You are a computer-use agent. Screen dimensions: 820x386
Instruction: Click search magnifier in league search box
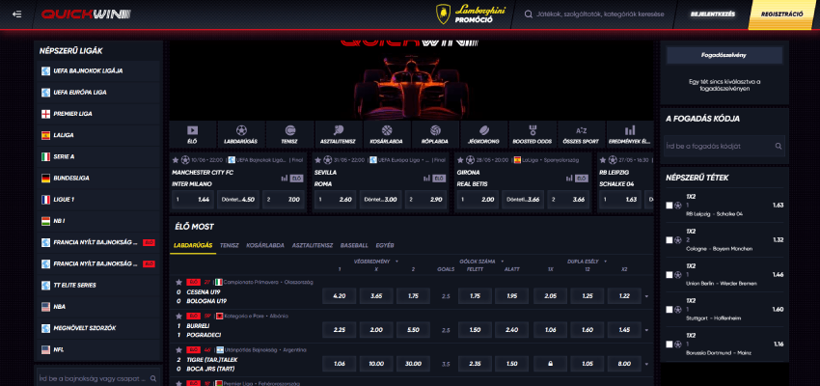(x=153, y=378)
